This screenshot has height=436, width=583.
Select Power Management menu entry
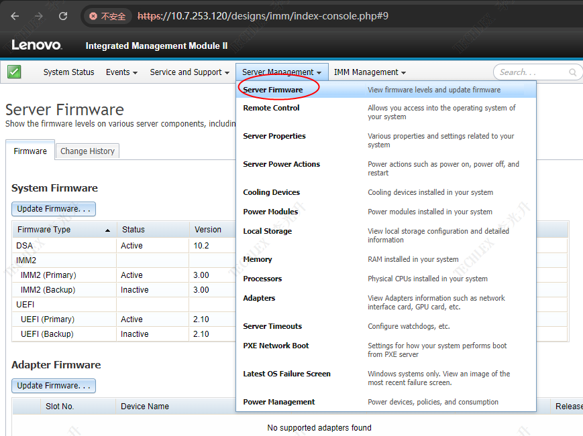coord(386,402)
